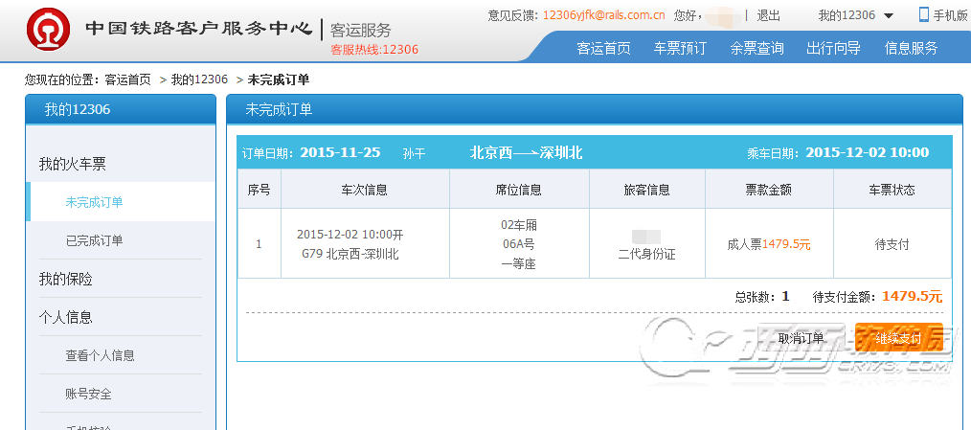Open the 信息服务 navigation menu
The height and width of the screenshot is (430, 971).
click(x=912, y=48)
